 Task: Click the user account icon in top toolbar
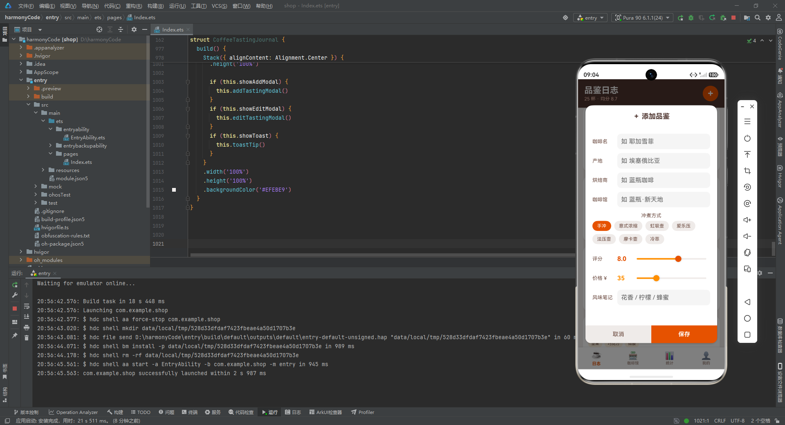779,18
